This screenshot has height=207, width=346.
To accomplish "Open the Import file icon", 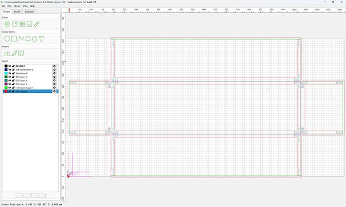I will point(7,53).
